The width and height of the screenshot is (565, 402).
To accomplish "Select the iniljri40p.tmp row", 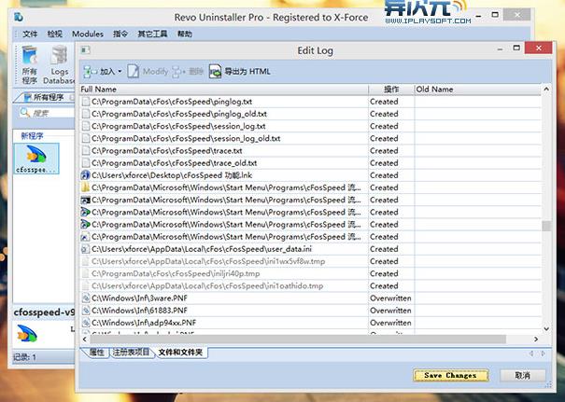I will click(x=310, y=273).
